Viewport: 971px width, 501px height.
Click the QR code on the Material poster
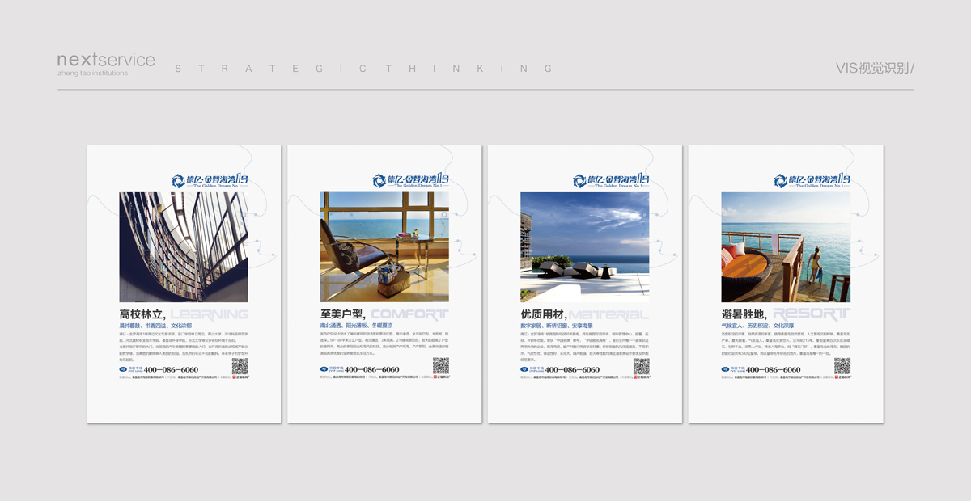point(641,366)
